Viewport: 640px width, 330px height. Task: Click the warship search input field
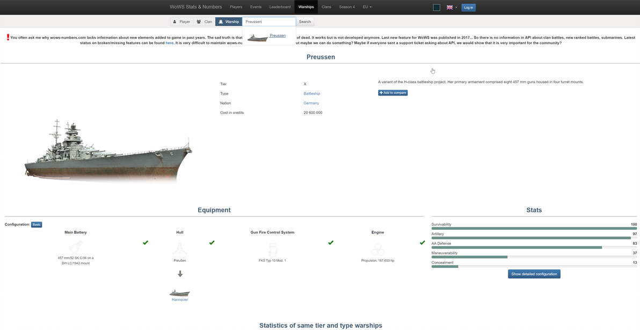pyautogui.click(x=269, y=21)
